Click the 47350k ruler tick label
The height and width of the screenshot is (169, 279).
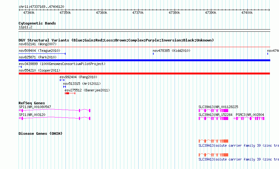[65, 13]
